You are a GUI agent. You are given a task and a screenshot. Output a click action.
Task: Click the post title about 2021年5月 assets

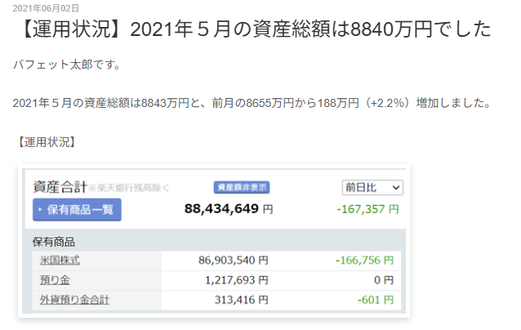click(252, 31)
